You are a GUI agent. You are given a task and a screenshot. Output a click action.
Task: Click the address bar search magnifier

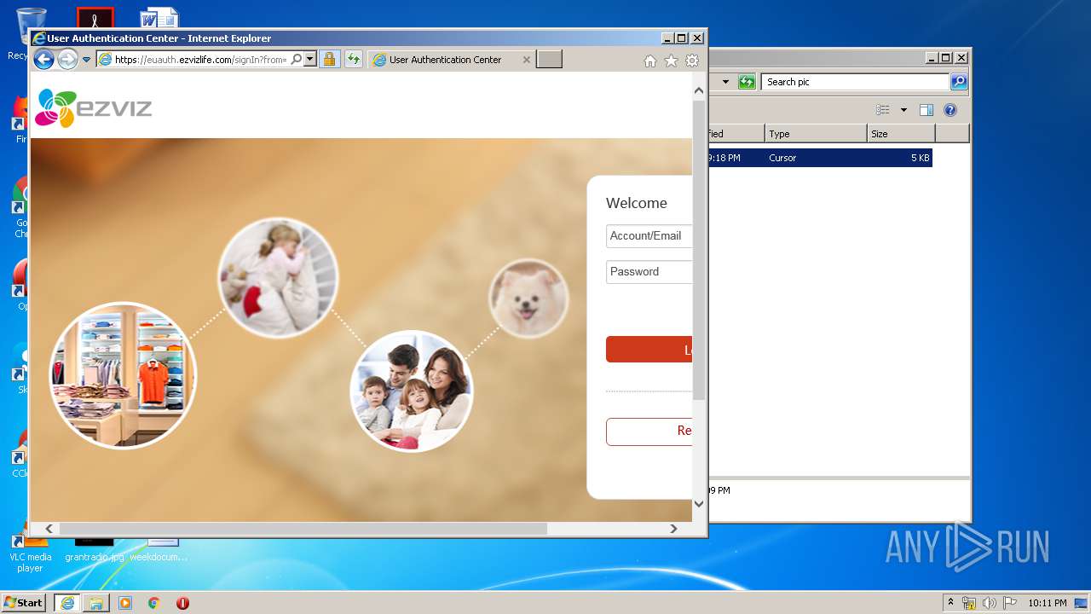click(x=297, y=60)
